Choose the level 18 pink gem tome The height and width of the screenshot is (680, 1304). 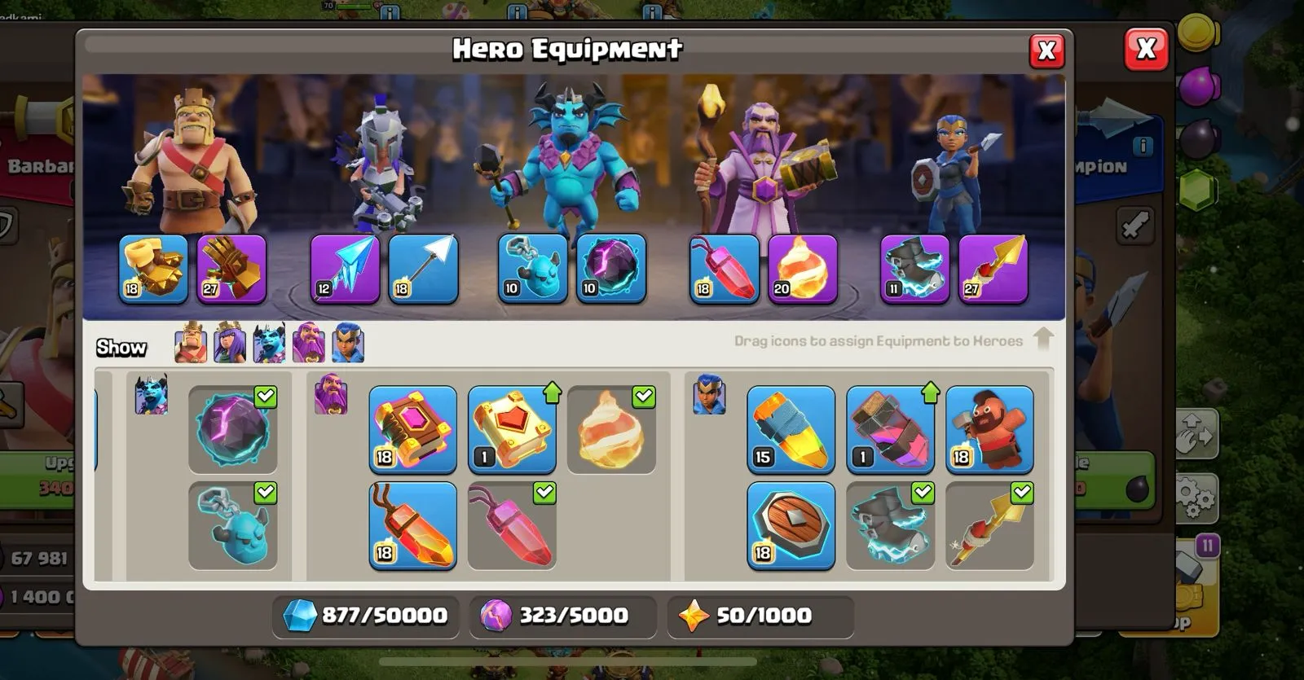(412, 430)
